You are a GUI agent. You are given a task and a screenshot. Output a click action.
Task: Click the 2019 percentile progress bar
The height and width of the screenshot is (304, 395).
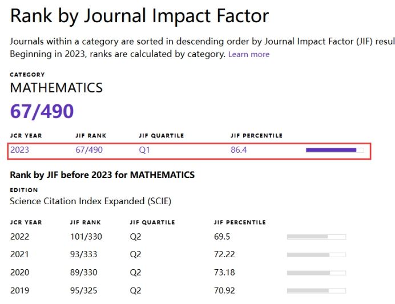[x=316, y=291]
